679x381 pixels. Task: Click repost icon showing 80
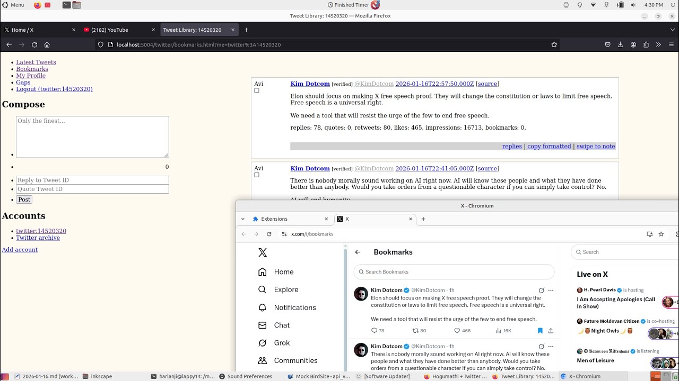pos(415,331)
